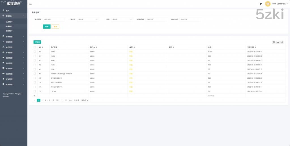The height and width of the screenshot is (146, 290).
Task: Open 注册统计 in the sidebar
Action: [9, 22]
